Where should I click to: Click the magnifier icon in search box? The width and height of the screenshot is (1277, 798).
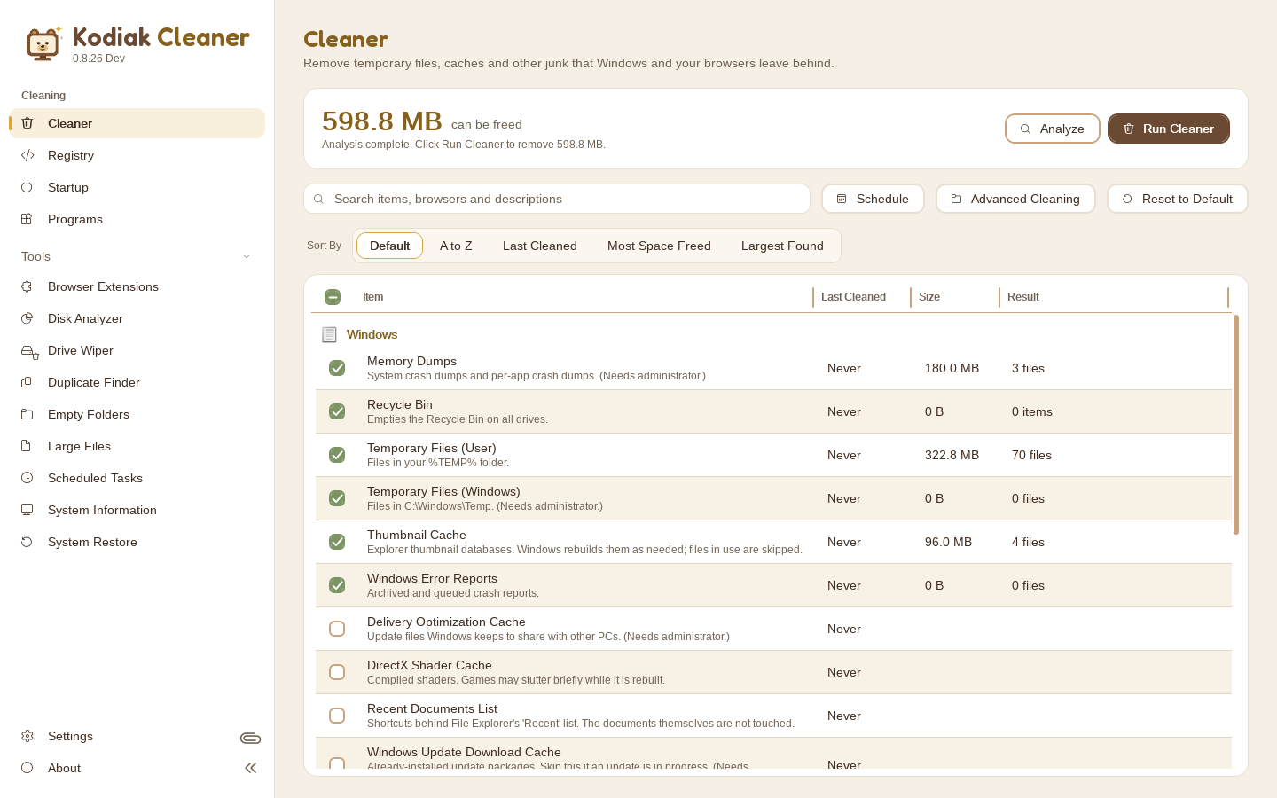[319, 199]
